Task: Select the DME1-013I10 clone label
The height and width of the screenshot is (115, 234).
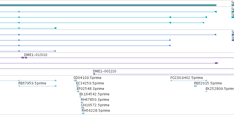Action: [36, 55]
